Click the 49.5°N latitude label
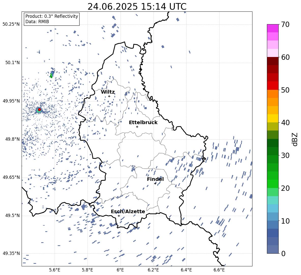Image resolution: width=301 pixels, height=275 pixels. click(x=12, y=215)
